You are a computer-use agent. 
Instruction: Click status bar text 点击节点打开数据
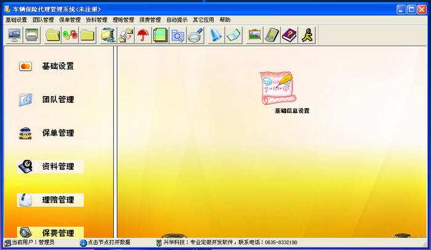(109, 242)
